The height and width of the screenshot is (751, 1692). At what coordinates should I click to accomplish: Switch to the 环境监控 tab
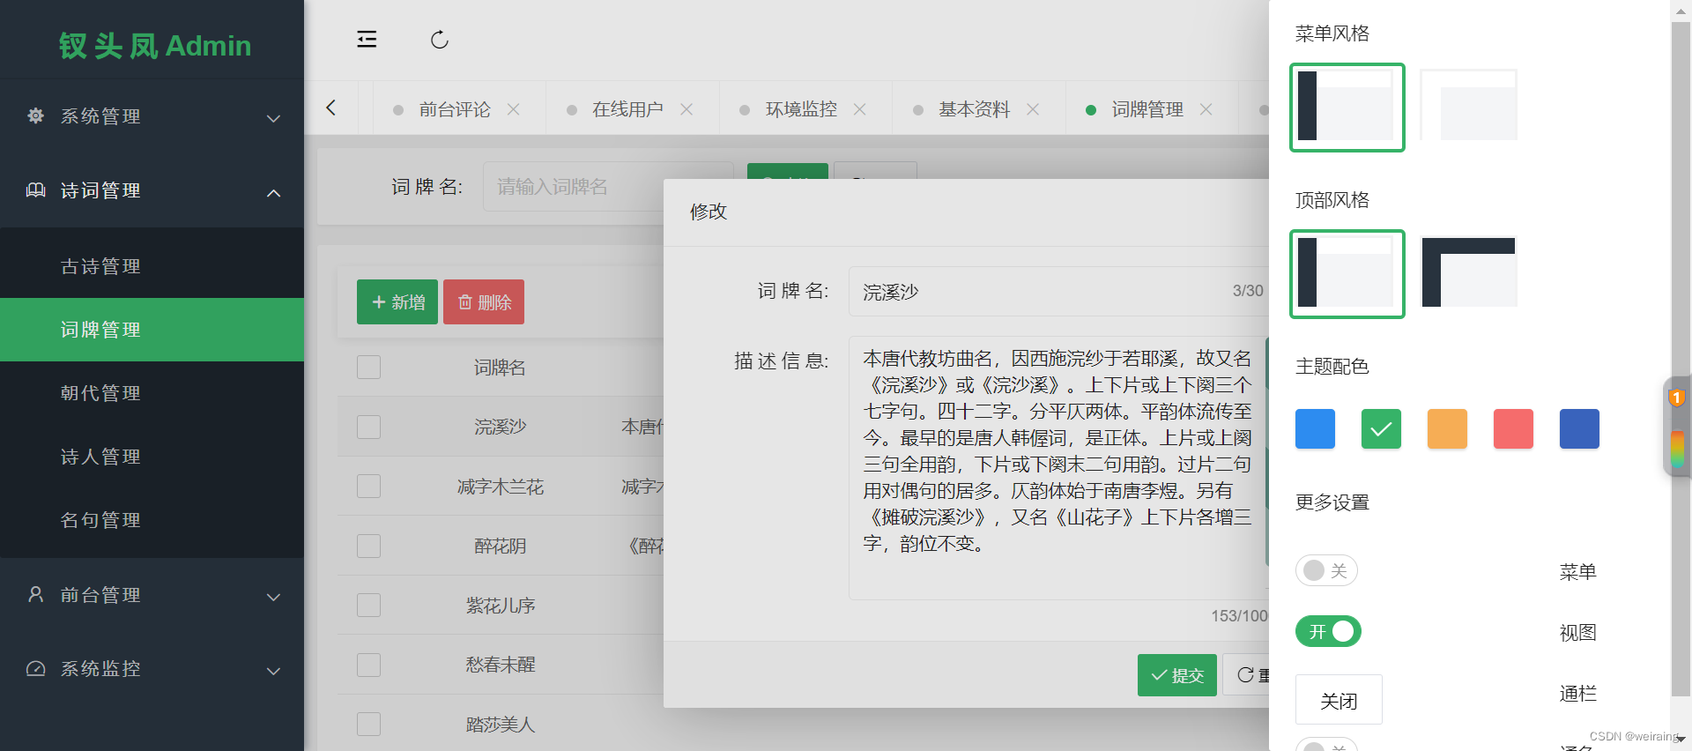click(801, 109)
